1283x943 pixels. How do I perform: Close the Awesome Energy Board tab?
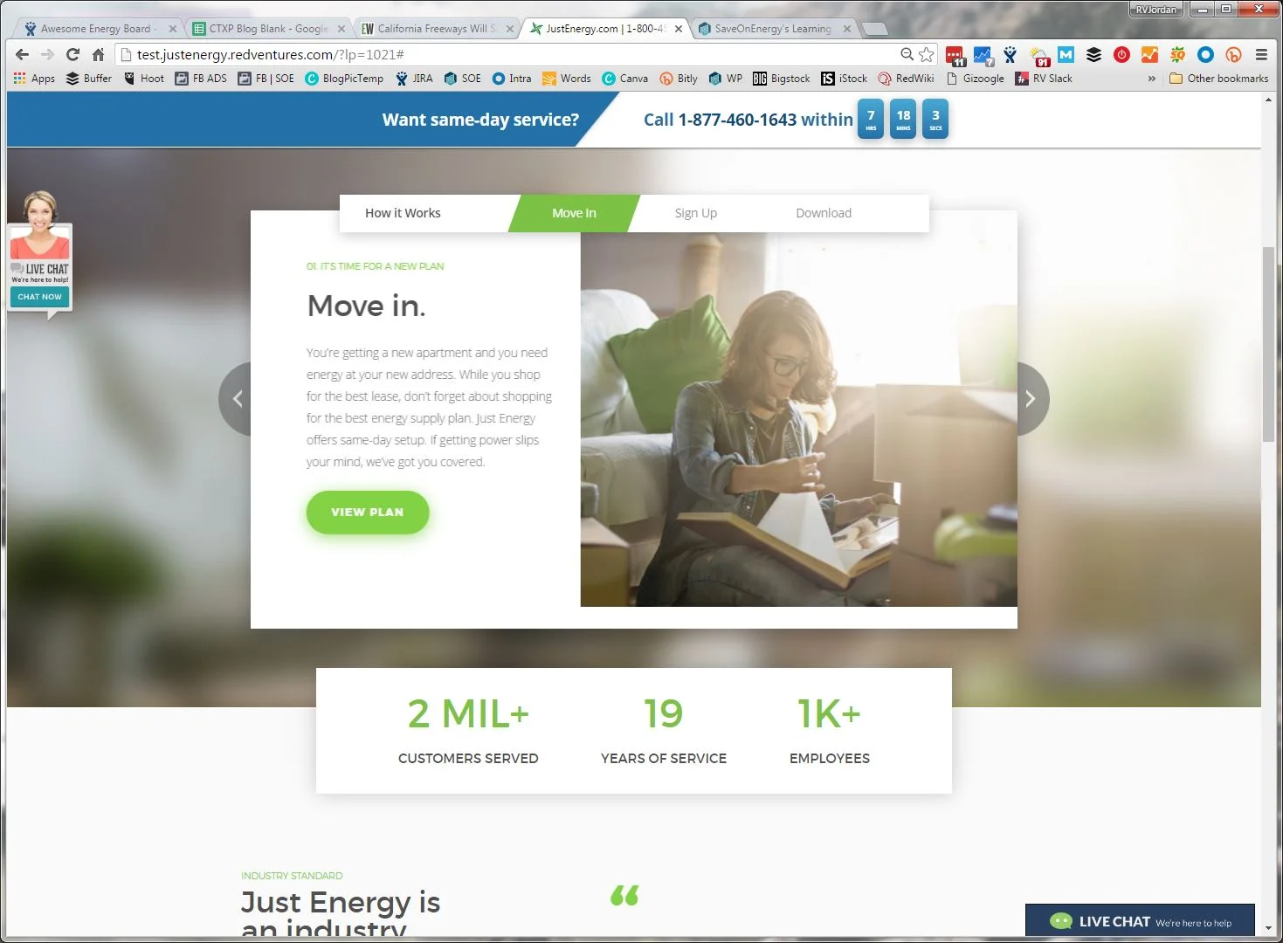[172, 29]
